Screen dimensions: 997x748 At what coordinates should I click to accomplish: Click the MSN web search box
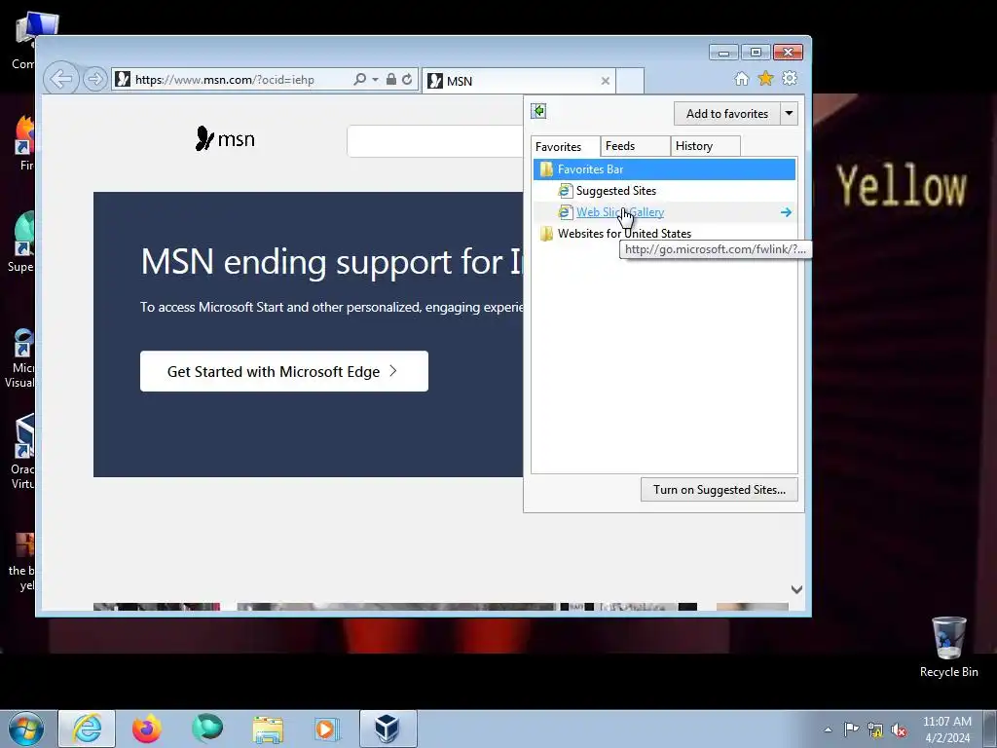point(435,141)
